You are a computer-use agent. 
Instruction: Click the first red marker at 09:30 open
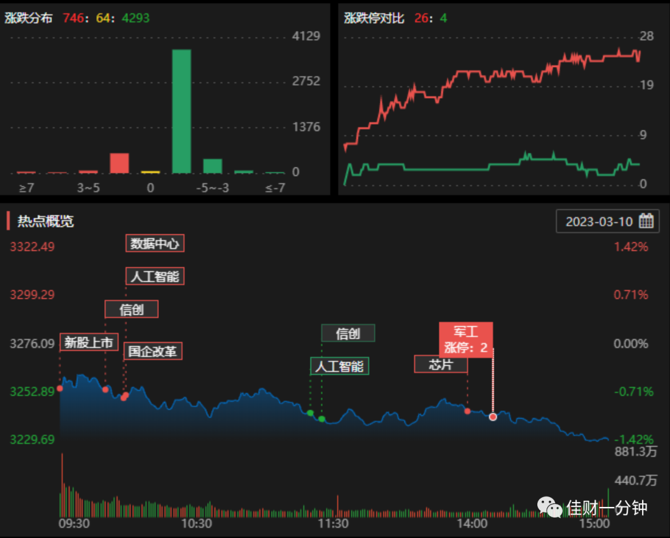pos(60,388)
